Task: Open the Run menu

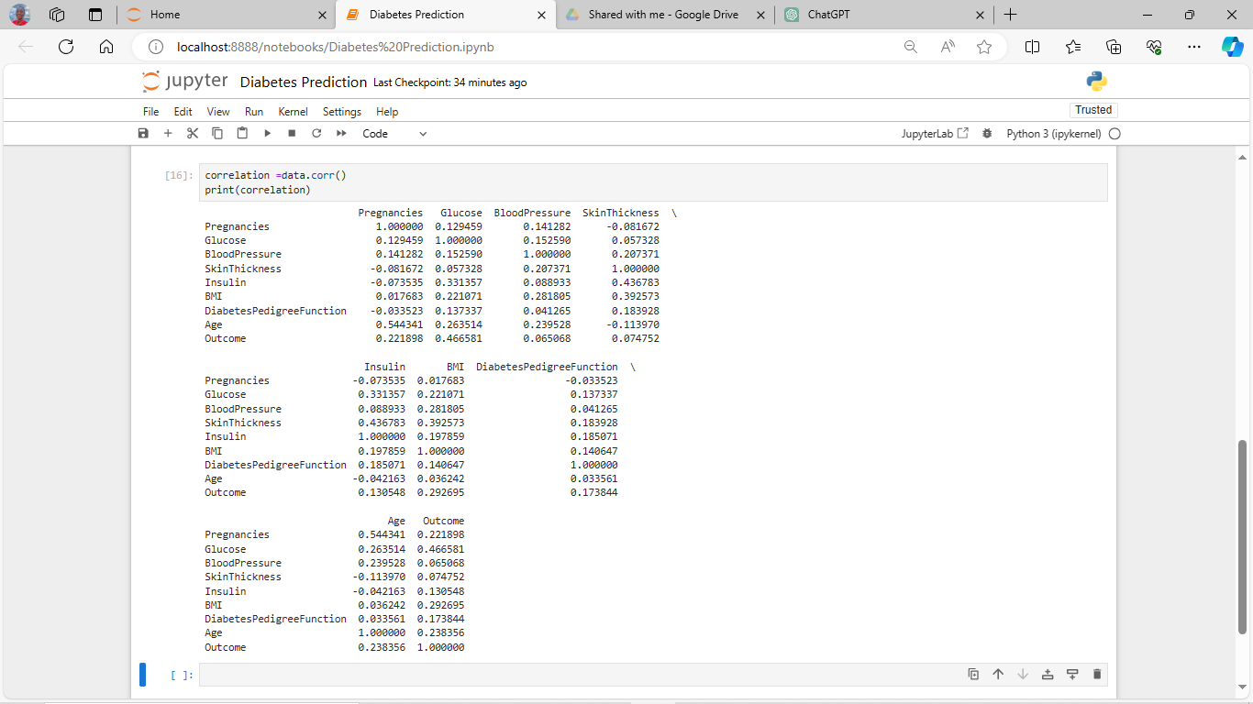Action: tap(254, 112)
